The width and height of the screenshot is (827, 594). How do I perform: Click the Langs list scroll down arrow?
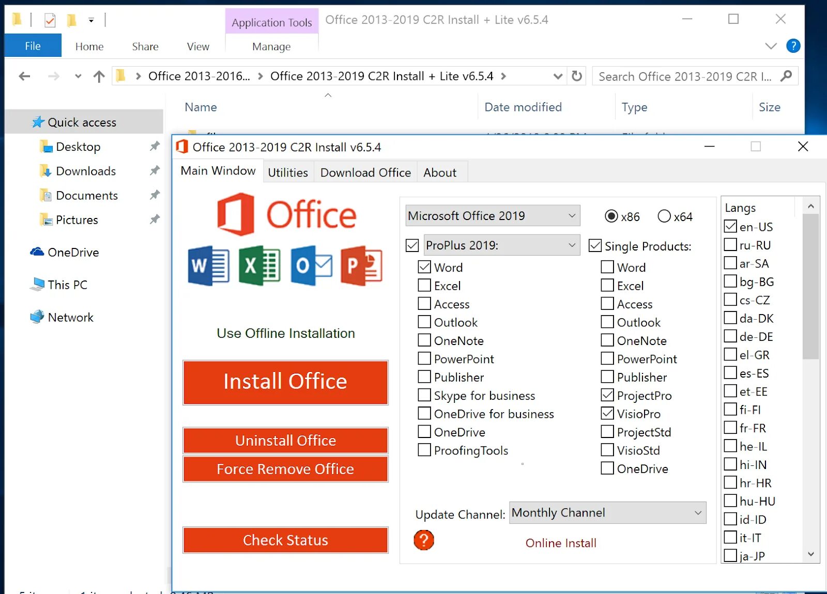point(810,555)
